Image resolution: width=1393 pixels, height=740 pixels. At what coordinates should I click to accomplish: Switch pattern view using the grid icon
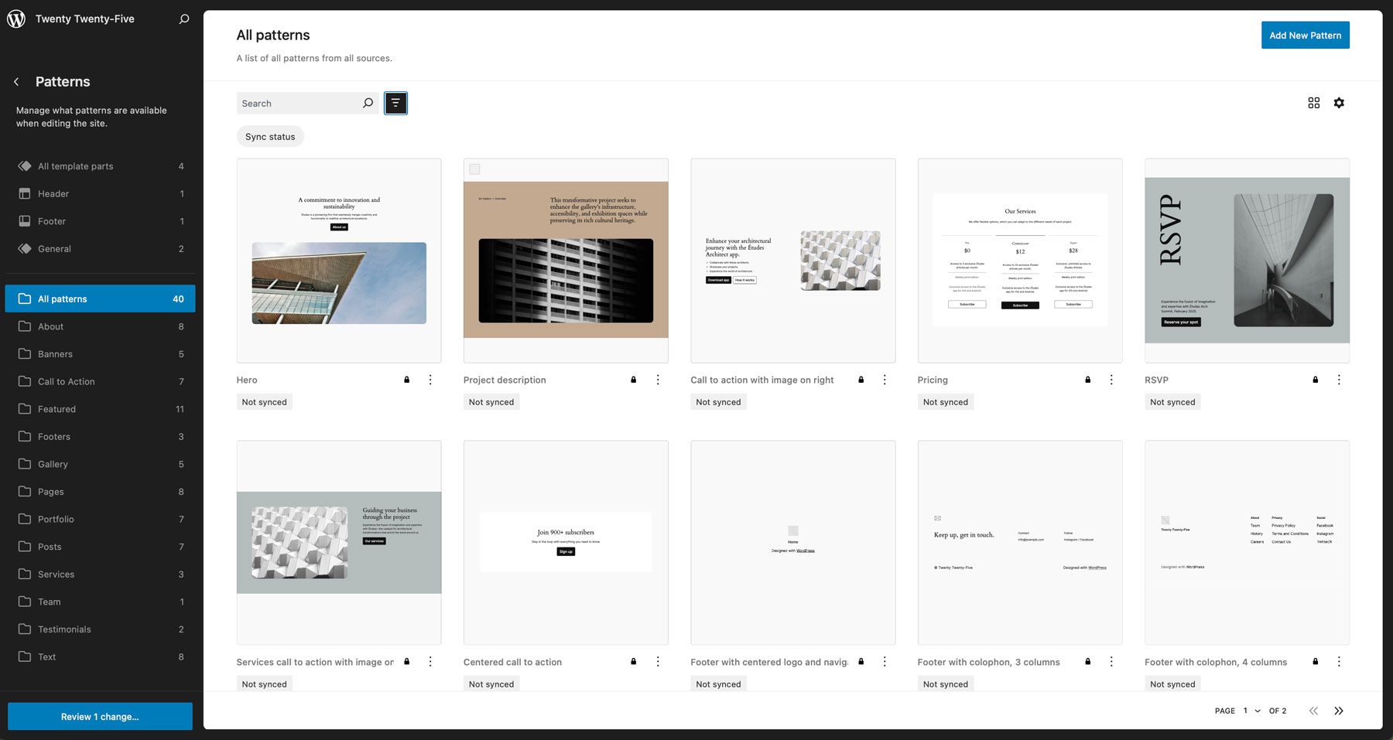click(1313, 103)
